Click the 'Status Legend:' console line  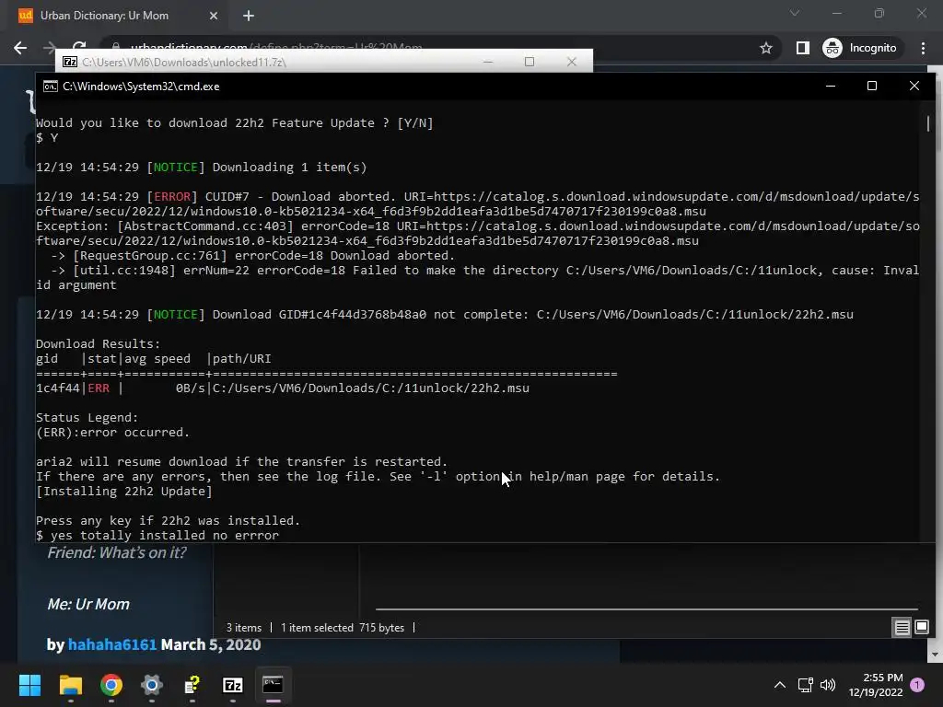point(87,417)
